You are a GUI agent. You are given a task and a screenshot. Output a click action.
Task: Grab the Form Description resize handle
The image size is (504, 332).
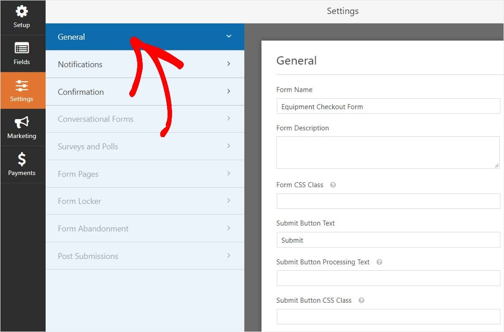click(497, 166)
